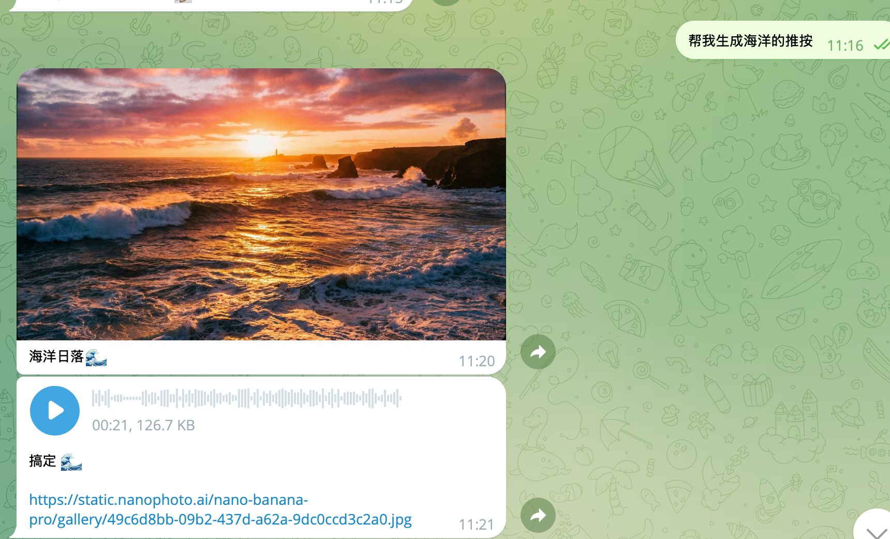Click the wave emoji after 海洋日落

[96, 357]
